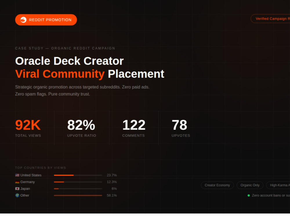Click the 23.7% value

point(112,175)
